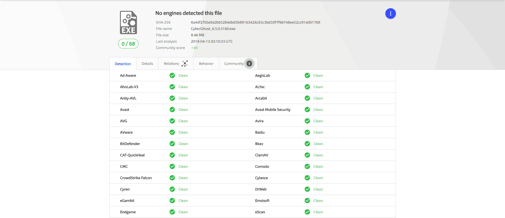This screenshot has width=505, height=218.
Task: Click the green checkmark for Emsisoft
Action: point(307,201)
